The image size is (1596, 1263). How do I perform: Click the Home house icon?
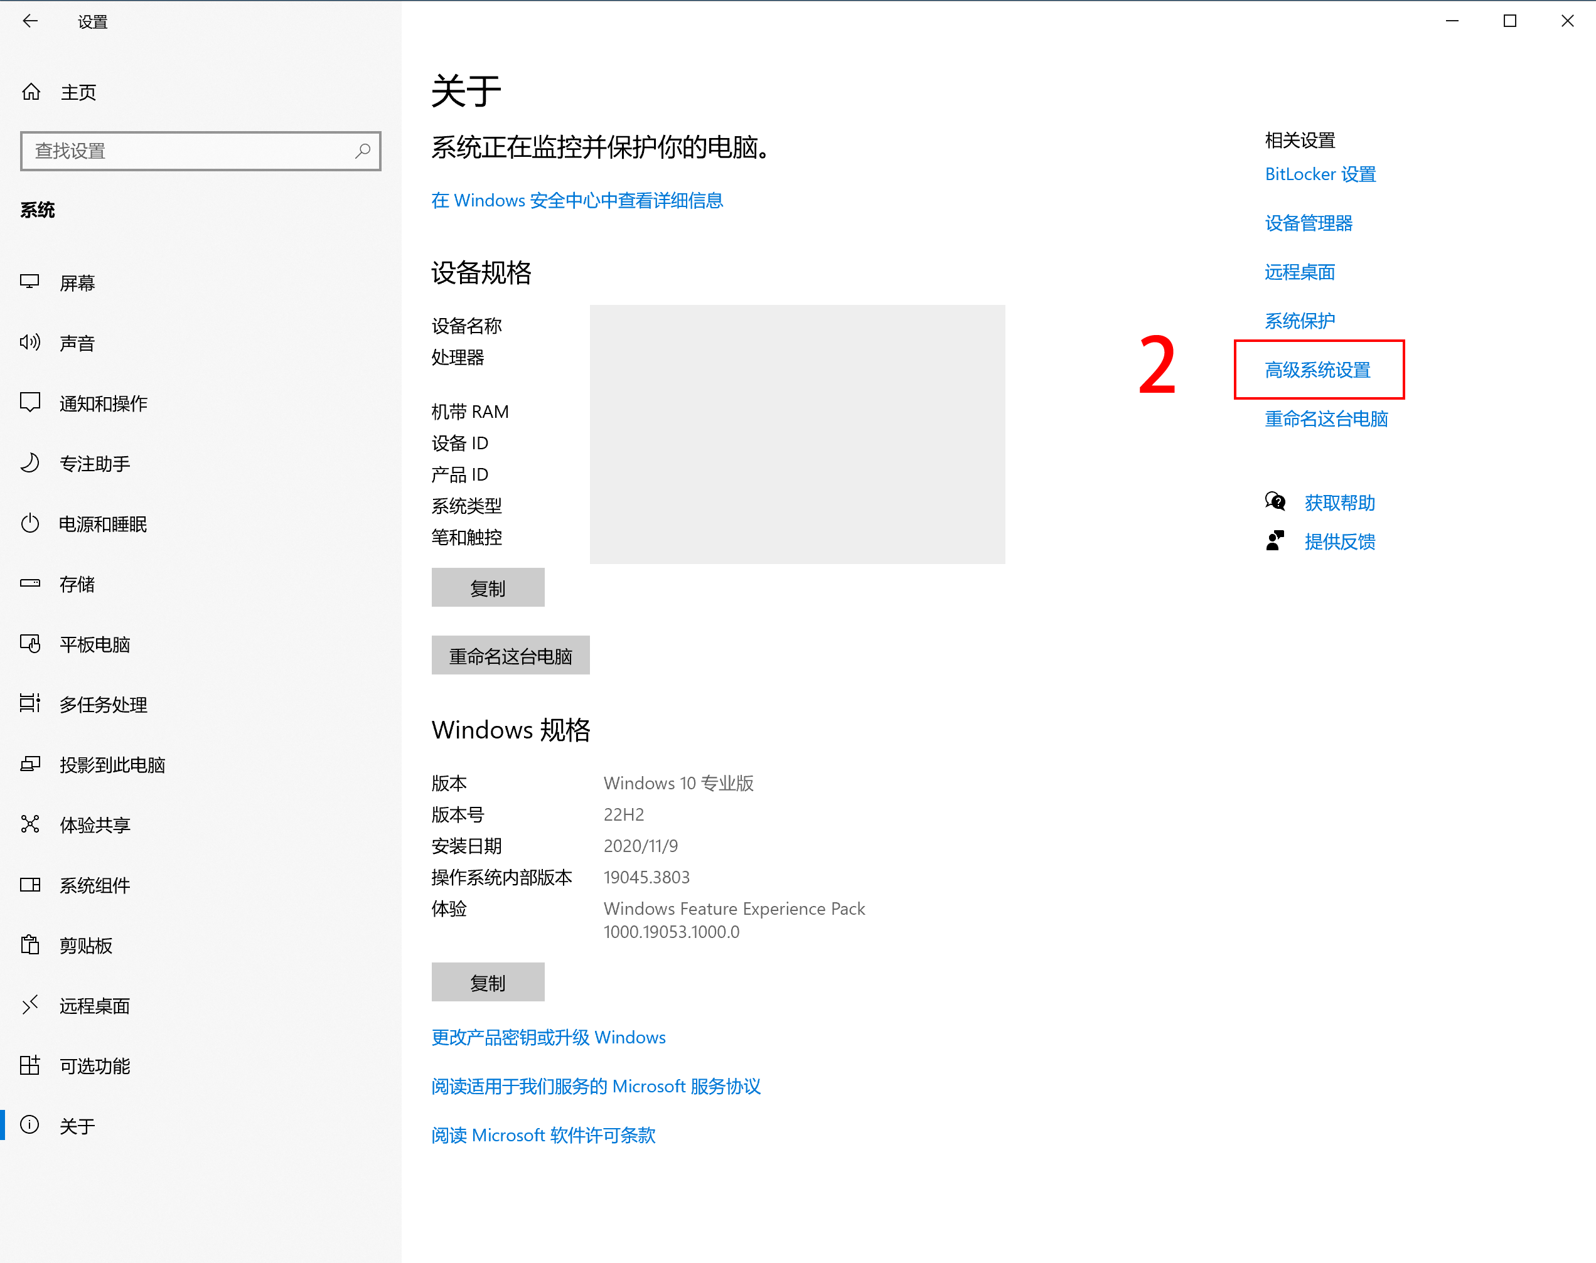[31, 92]
